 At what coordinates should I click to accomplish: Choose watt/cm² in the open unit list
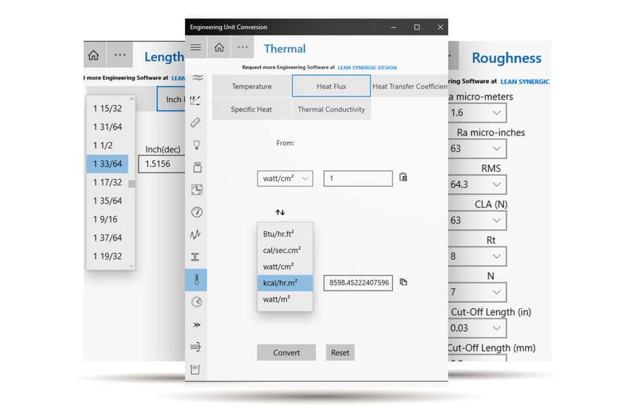tap(285, 266)
